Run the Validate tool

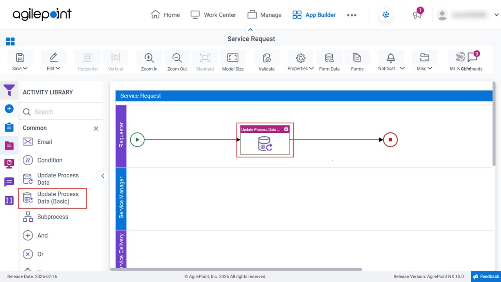click(267, 58)
